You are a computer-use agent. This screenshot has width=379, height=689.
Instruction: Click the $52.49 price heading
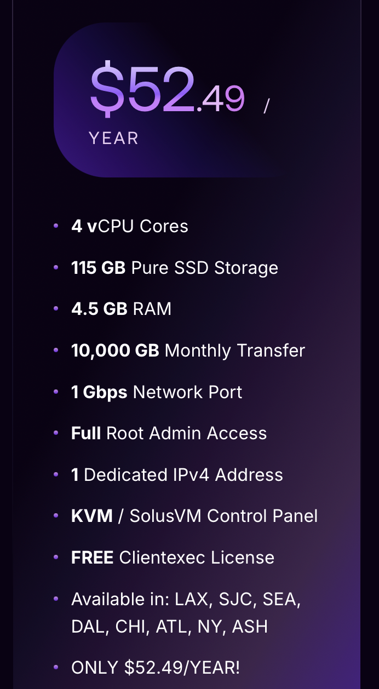click(167, 88)
